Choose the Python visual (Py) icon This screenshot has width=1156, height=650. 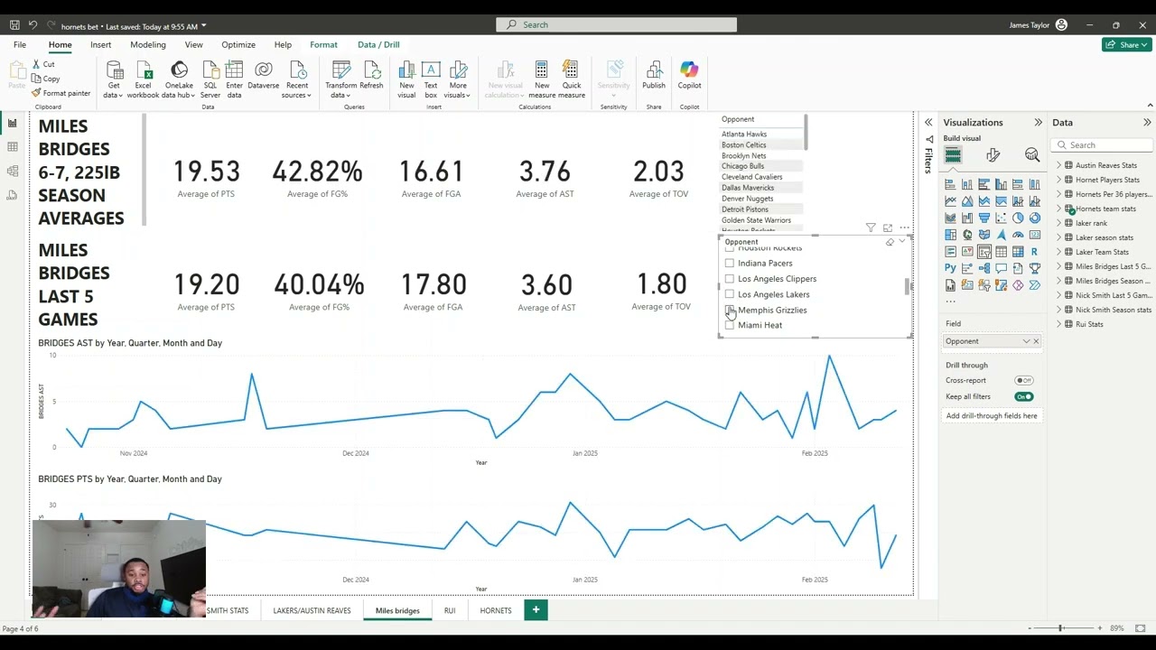pos(950,268)
